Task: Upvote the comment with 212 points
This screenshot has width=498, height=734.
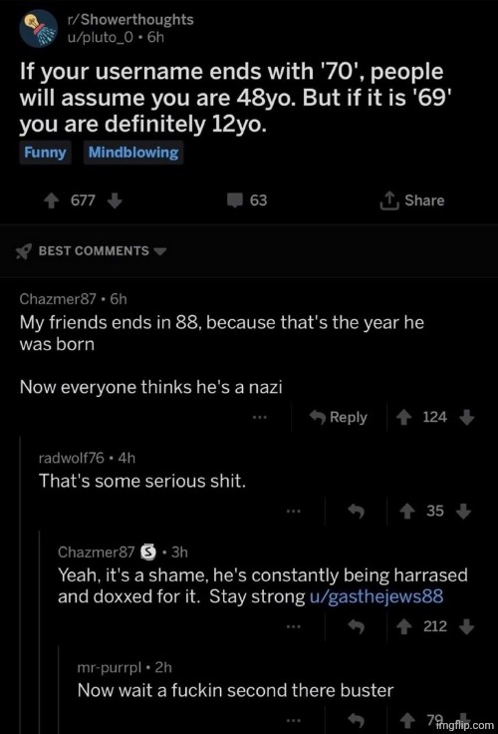Action: click(x=404, y=627)
